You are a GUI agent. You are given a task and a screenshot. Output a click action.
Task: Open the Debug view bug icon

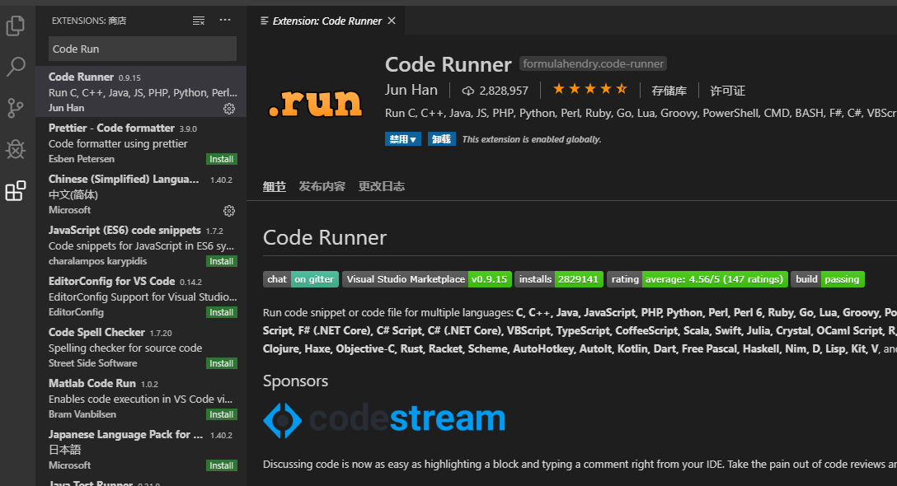(16, 149)
